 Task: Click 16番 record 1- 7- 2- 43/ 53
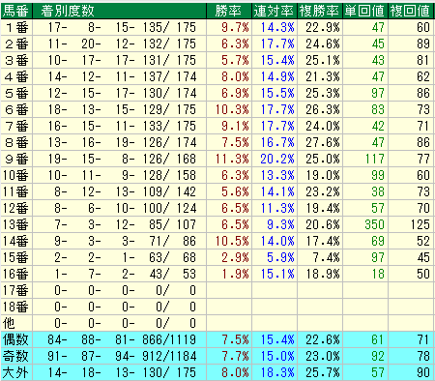pos(125,275)
